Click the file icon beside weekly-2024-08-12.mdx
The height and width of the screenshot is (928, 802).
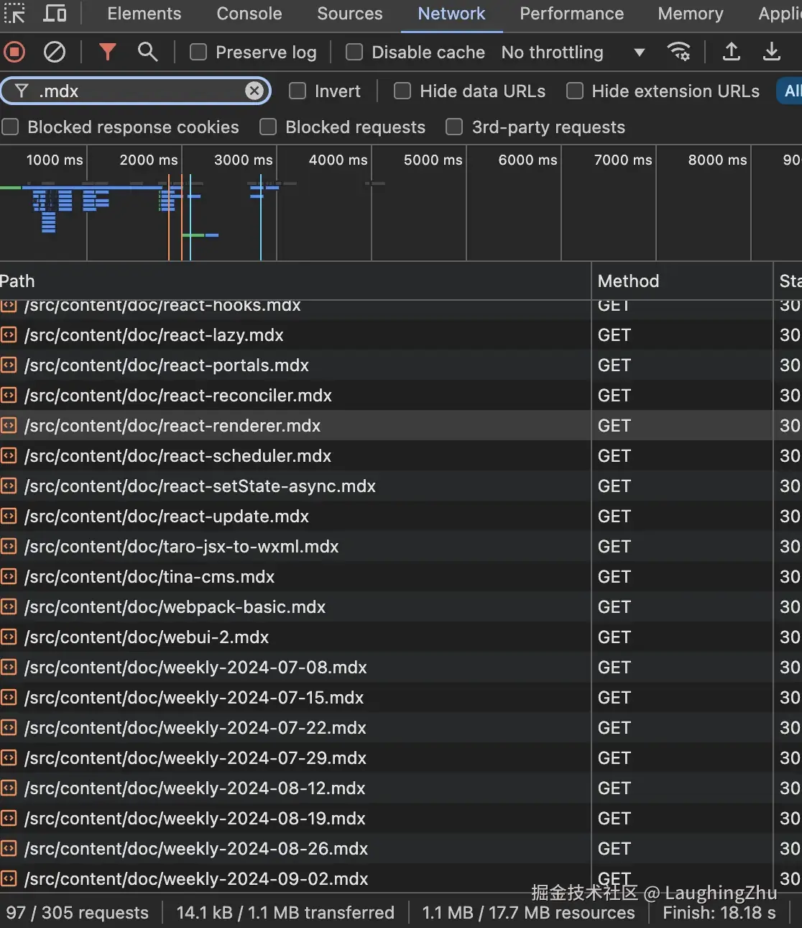tap(9, 788)
